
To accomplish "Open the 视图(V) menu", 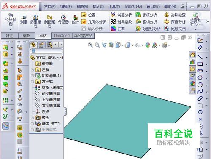I will [82, 7].
